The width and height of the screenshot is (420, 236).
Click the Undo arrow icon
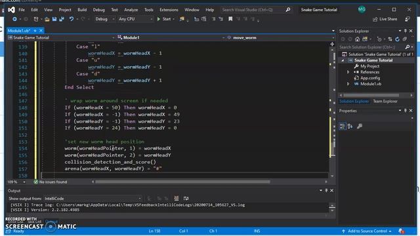point(72,19)
